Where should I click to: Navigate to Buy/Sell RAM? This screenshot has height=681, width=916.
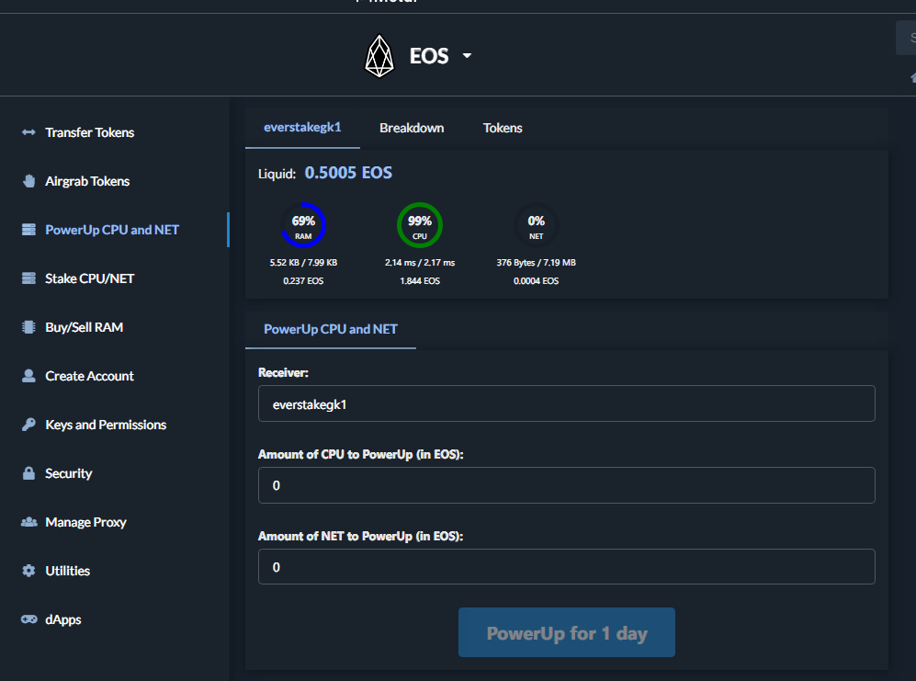point(85,327)
